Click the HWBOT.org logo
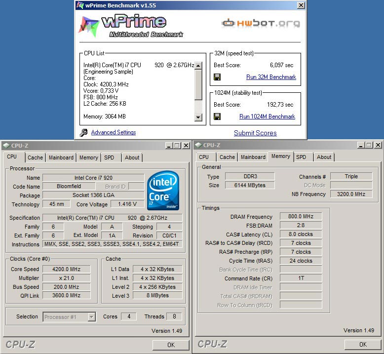 (x=261, y=23)
